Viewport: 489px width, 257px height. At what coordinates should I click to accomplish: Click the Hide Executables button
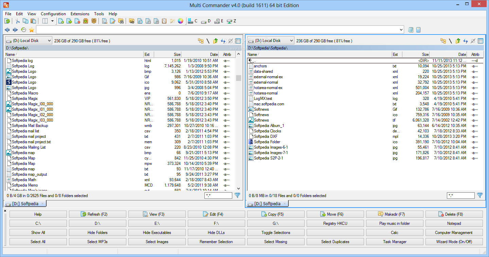[x=157, y=232]
